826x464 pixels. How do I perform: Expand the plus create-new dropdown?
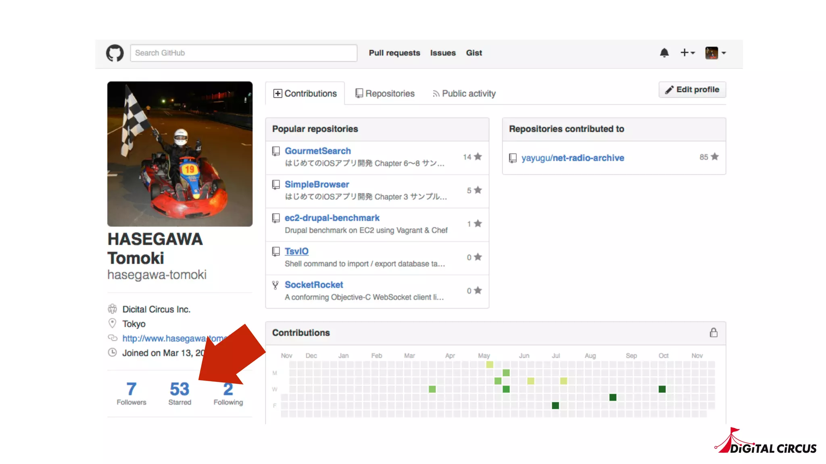click(687, 53)
